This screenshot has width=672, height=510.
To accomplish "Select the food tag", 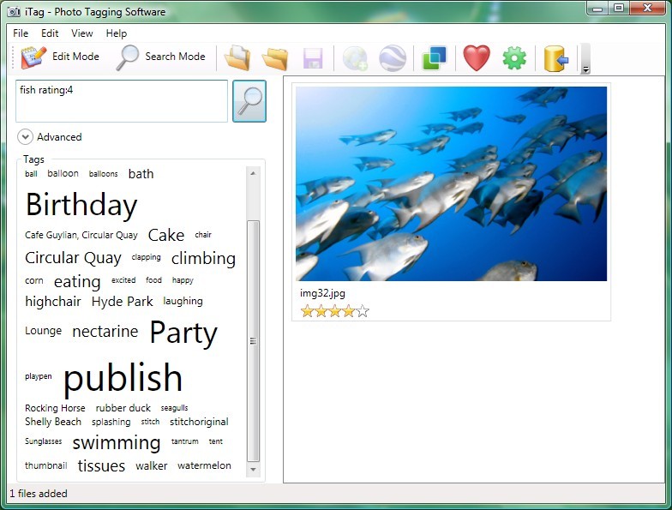I will (154, 280).
